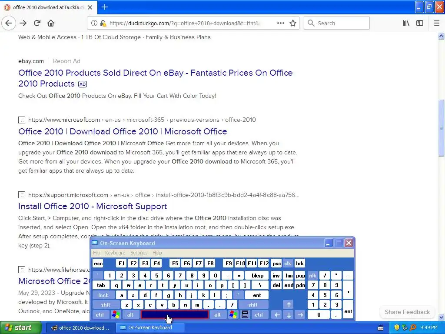Click the left arrow key on keyboard

277,315
